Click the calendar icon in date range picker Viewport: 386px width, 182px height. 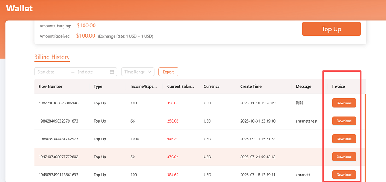(x=112, y=72)
